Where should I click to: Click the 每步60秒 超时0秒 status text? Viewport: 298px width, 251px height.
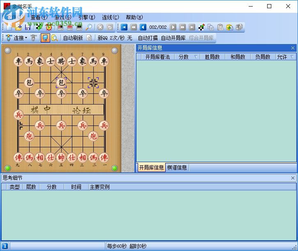[127, 246]
